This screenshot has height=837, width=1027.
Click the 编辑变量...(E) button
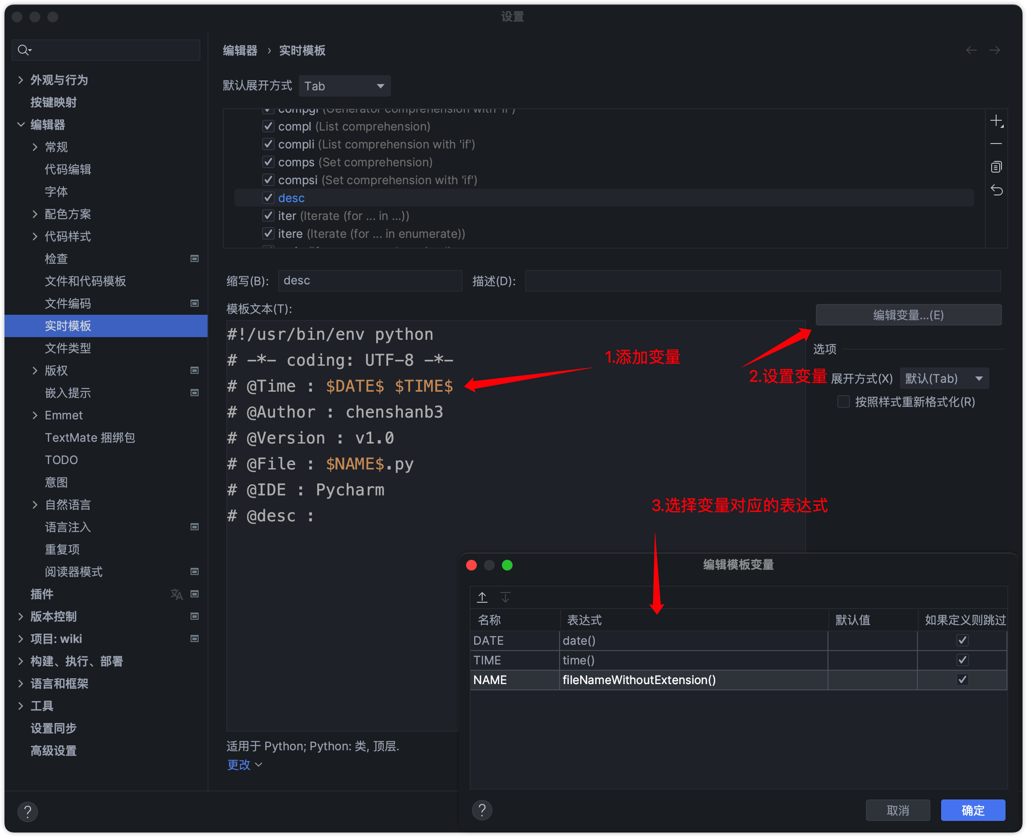pyautogui.click(x=908, y=315)
